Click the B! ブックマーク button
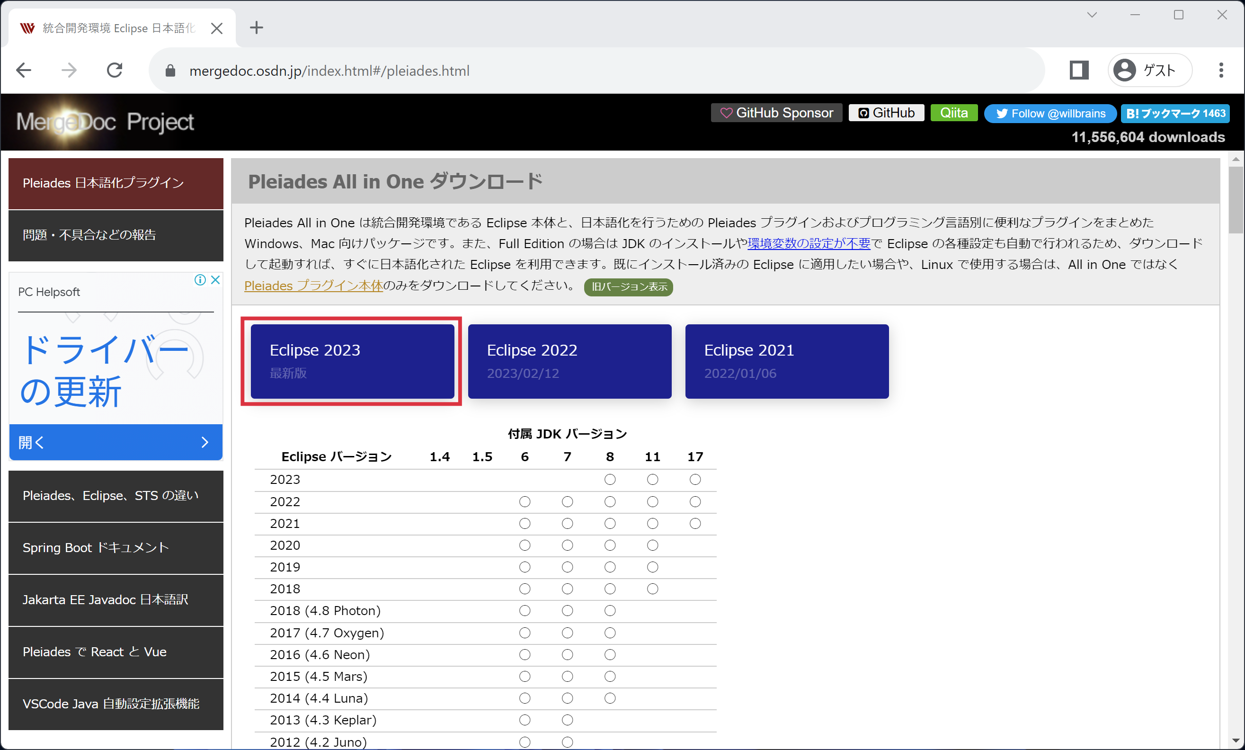1245x750 pixels. point(1175,113)
